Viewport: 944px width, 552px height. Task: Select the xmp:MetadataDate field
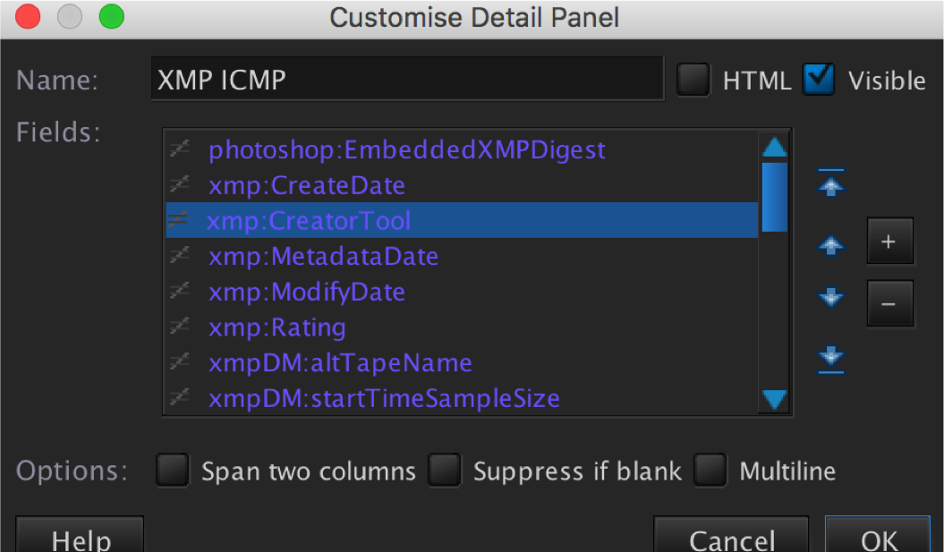tap(323, 257)
